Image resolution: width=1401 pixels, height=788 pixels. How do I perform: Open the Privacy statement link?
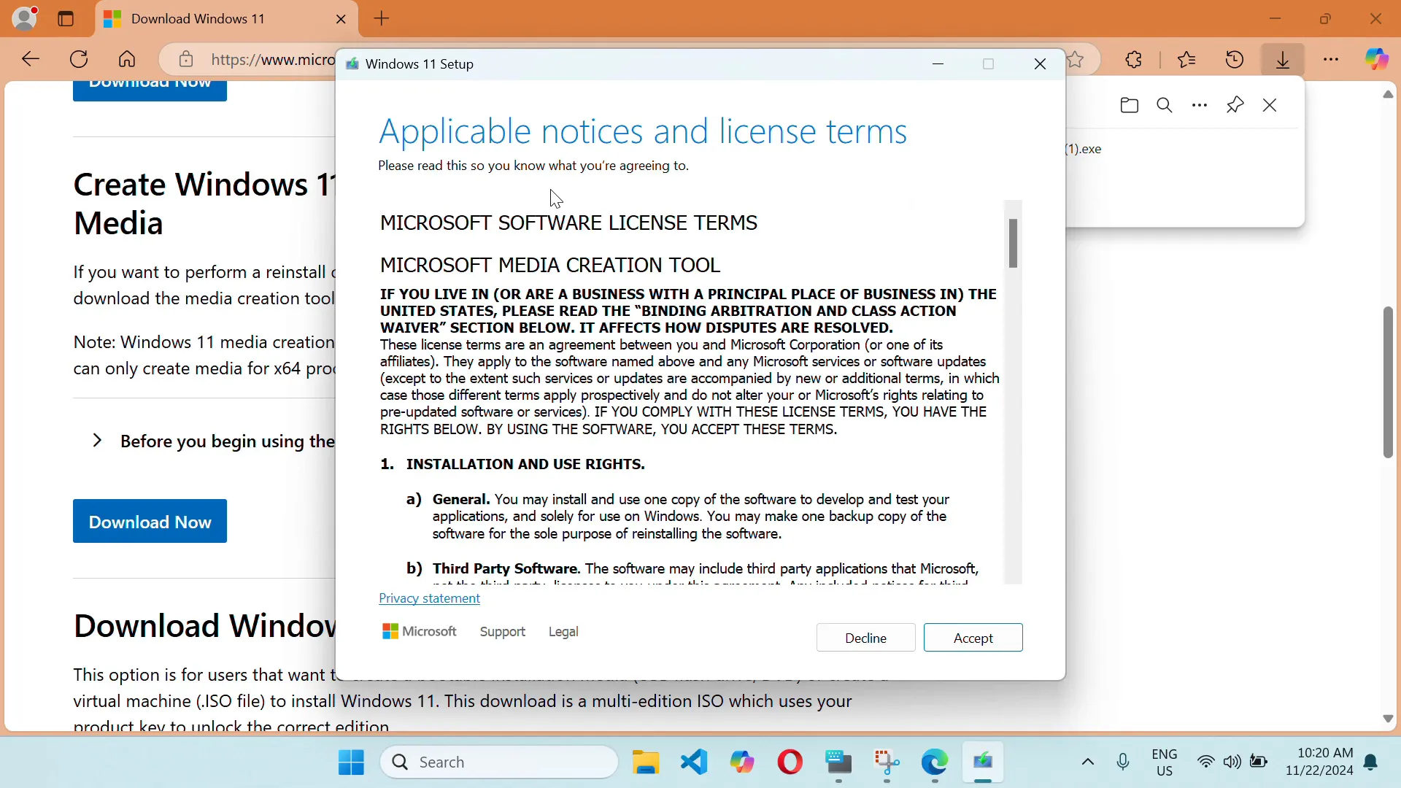(x=429, y=598)
